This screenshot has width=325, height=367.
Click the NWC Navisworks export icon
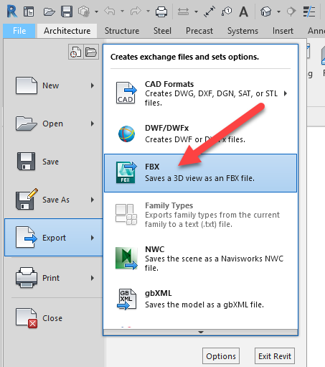(126, 259)
